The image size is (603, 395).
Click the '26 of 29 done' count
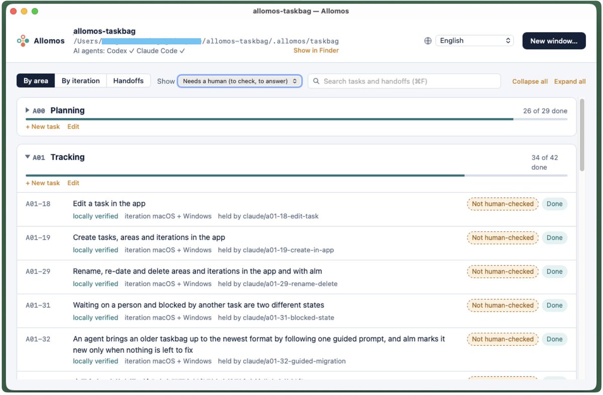tap(545, 111)
